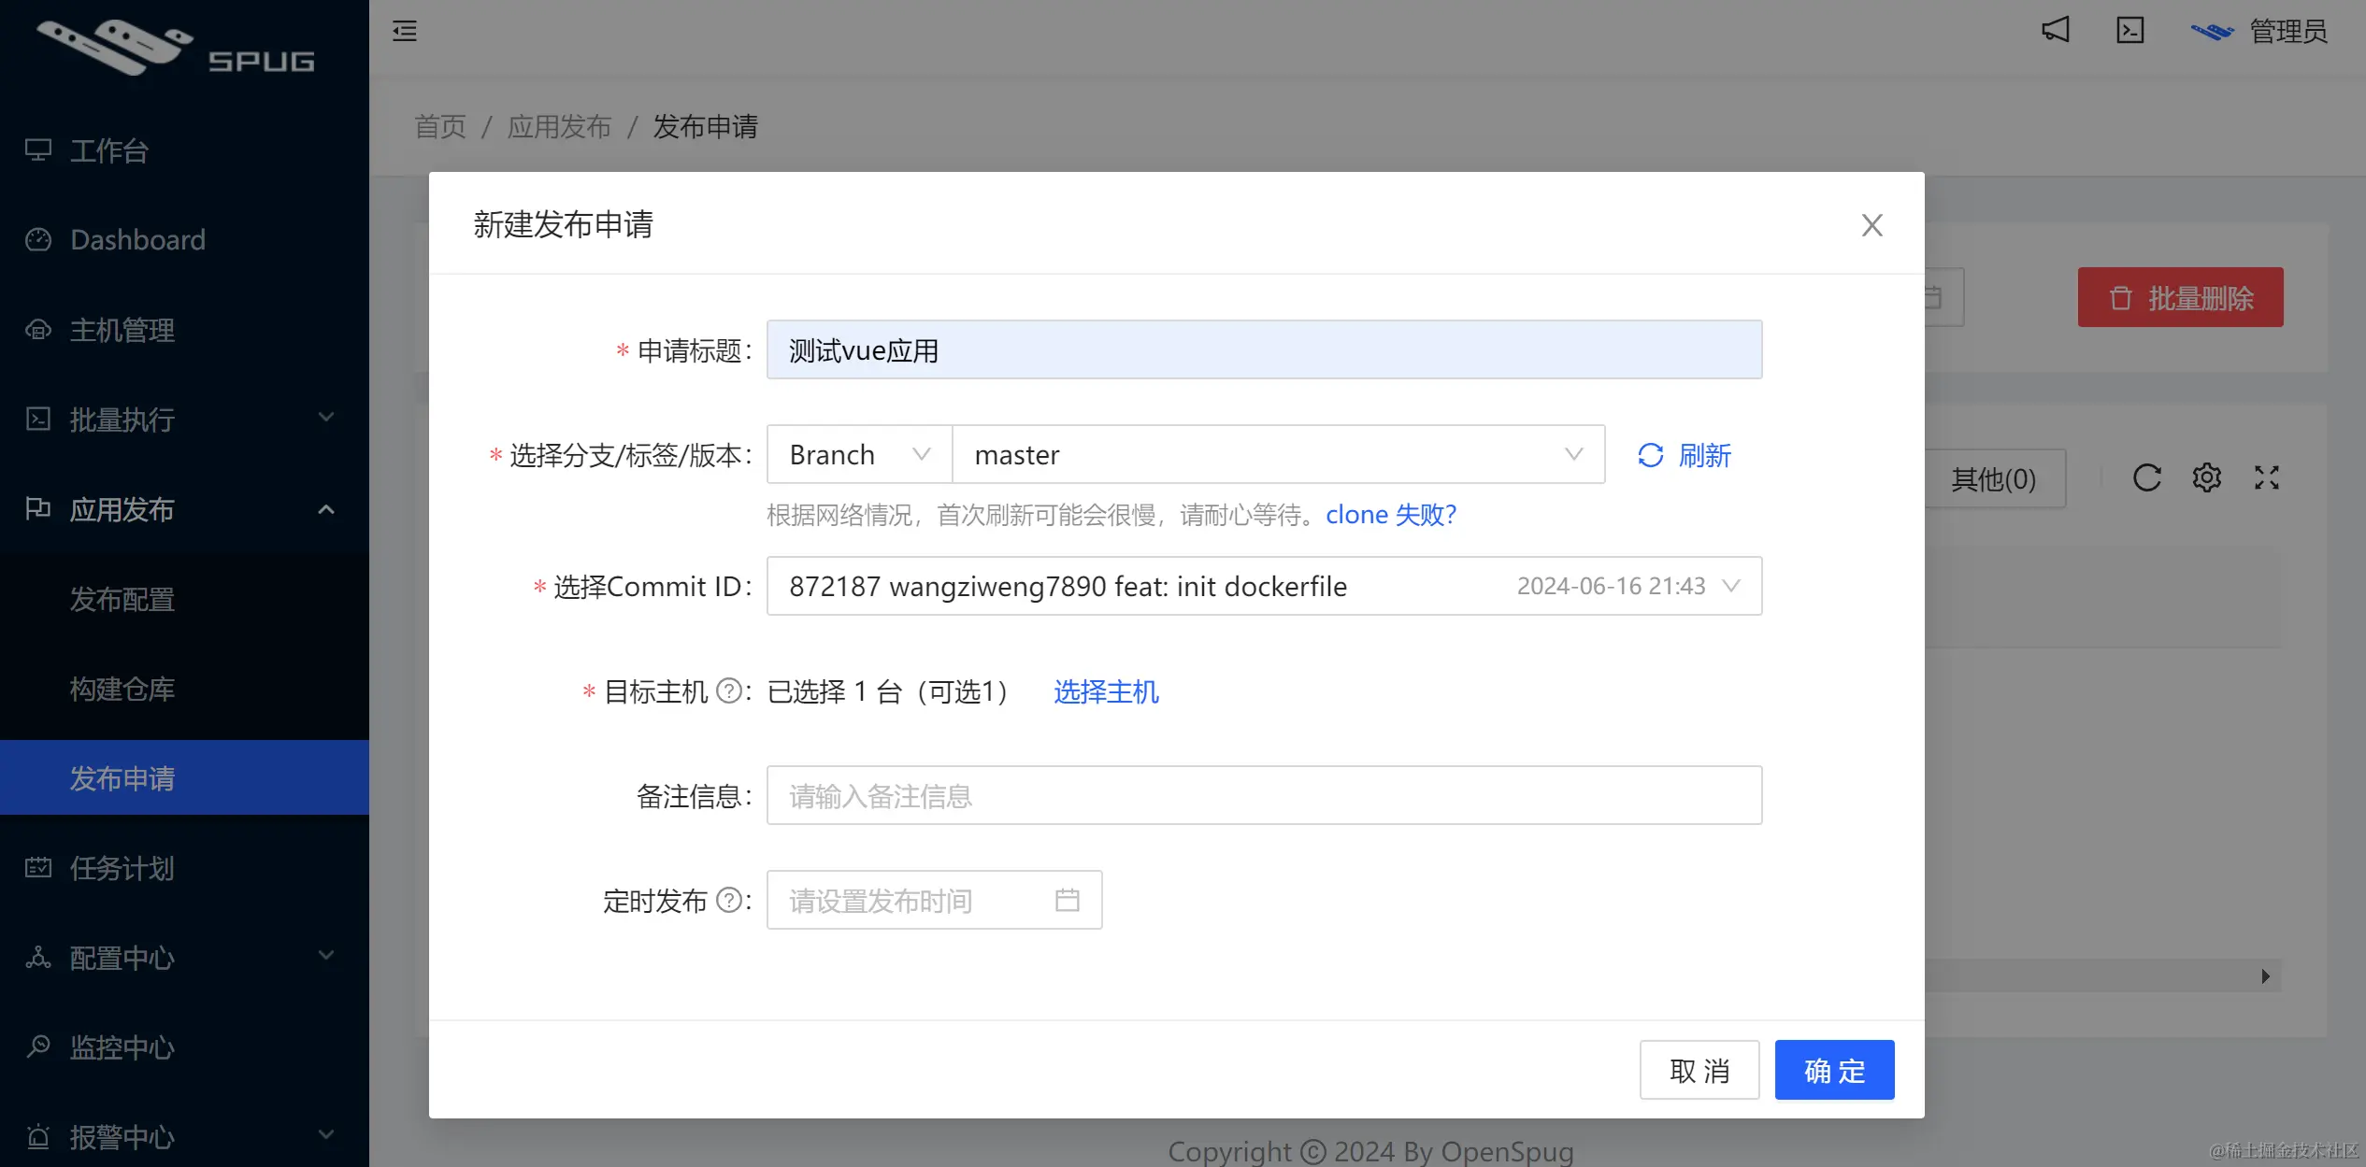Click help icon next to 目标主机
Image resolution: width=2366 pixels, height=1167 pixels.
click(728, 691)
